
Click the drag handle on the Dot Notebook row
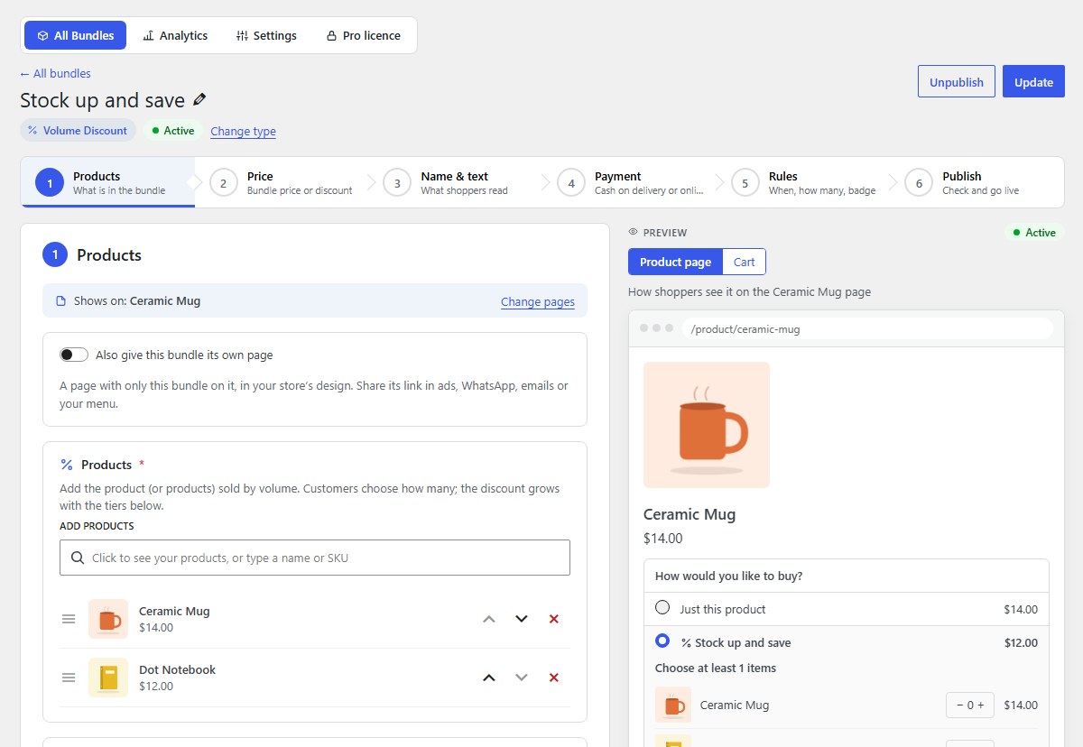(69, 678)
